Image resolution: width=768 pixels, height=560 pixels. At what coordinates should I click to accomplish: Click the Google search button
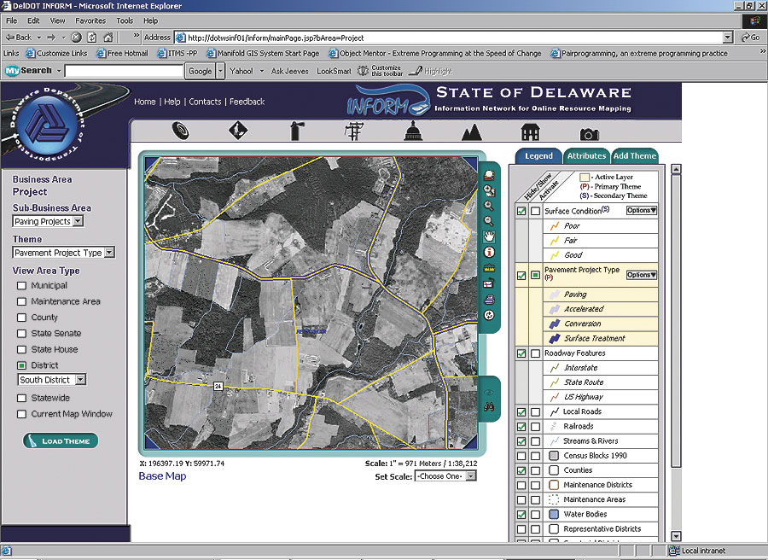(201, 71)
